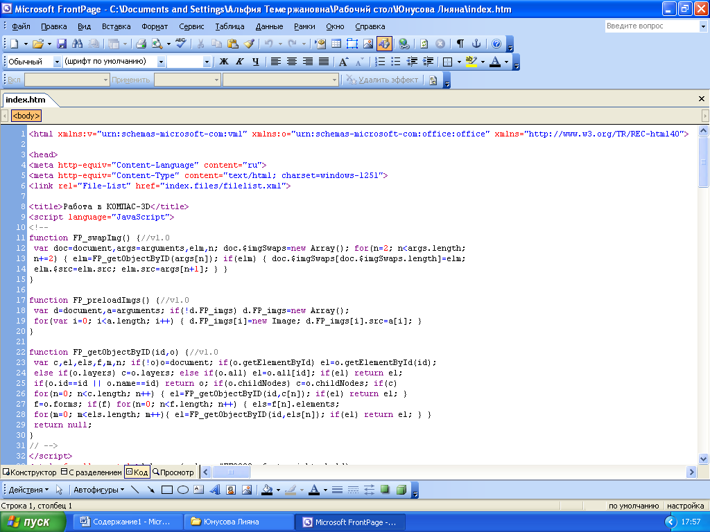The width and height of the screenshot is (710, 532).
Task: Open the Автофигуры dropdown
Action: 98,490
